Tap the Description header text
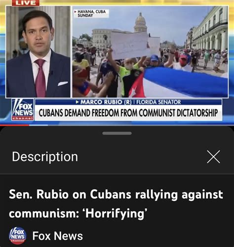The image size is (234, 247). tap(45, 156)
